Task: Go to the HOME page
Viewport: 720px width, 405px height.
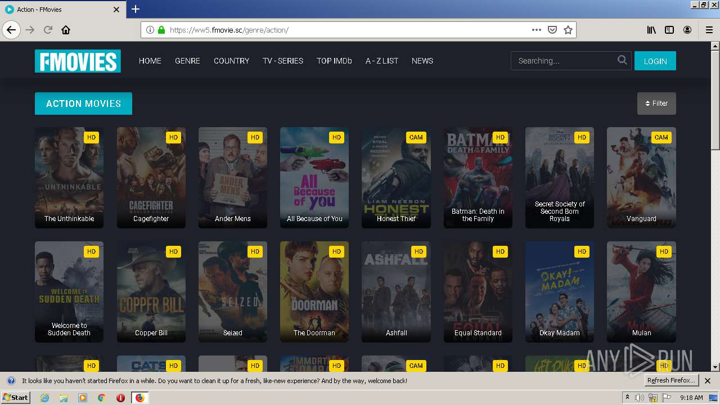Action: pos(150,61)
